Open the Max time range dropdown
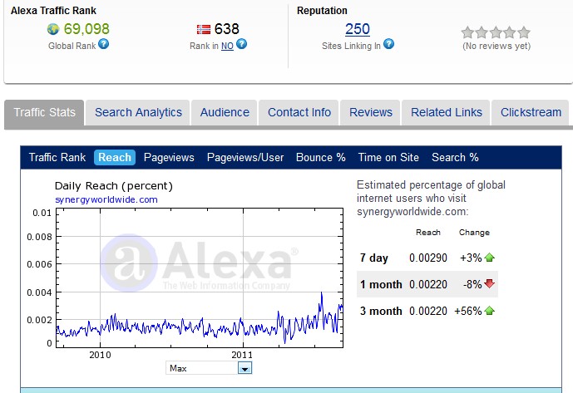This screenshot has height=393, width=573. click(209, 368)
